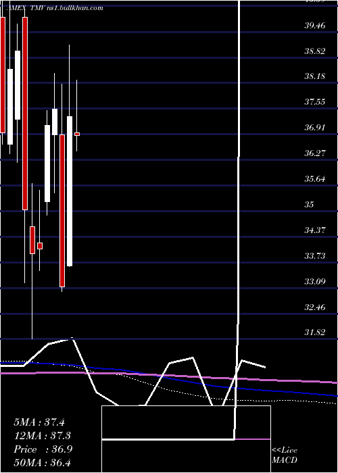Screen dimensions: 338x473
Task: Click the price label 35
Action: [x=310, y=205]
